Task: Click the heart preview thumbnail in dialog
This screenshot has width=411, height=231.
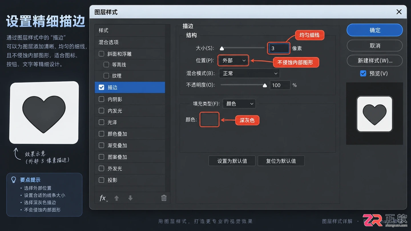Action: [x=374, y=114]
